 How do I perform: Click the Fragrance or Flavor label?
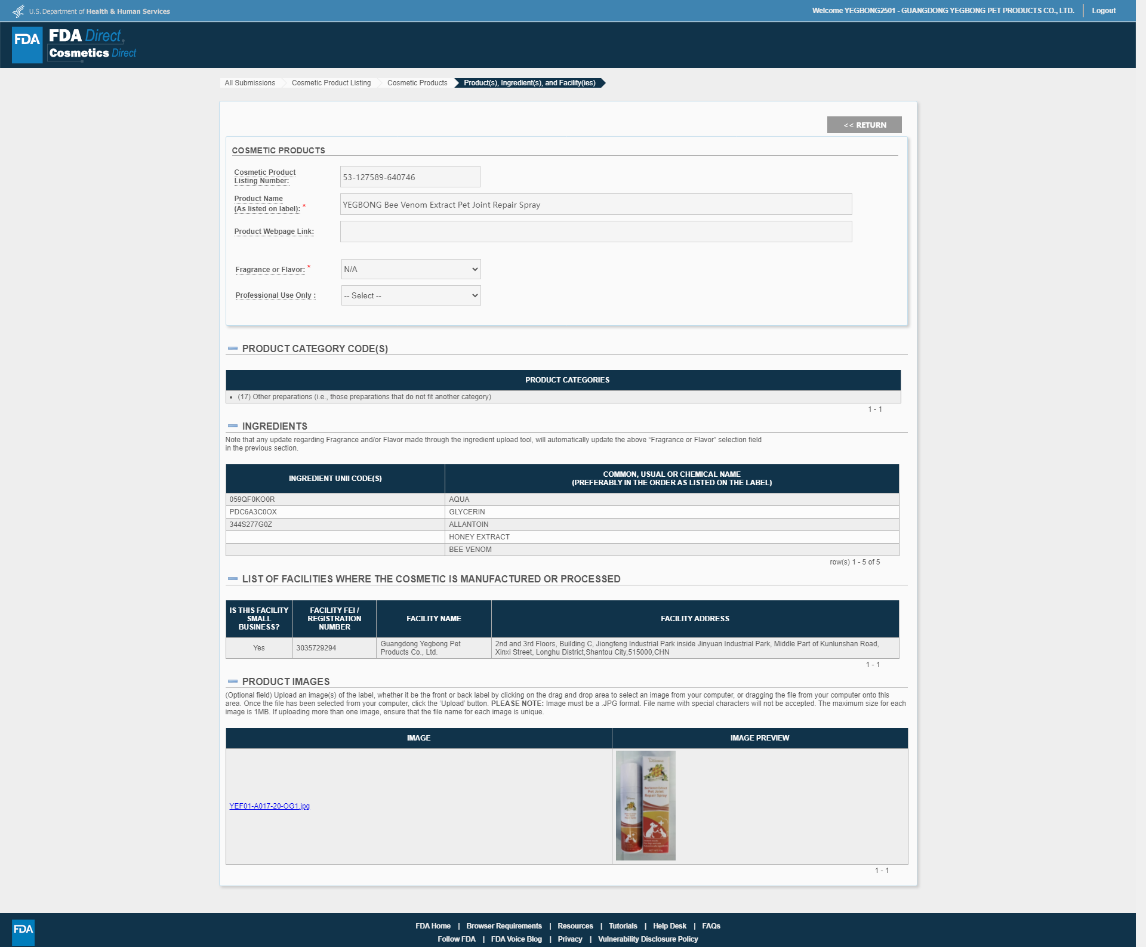coord(270,270)
